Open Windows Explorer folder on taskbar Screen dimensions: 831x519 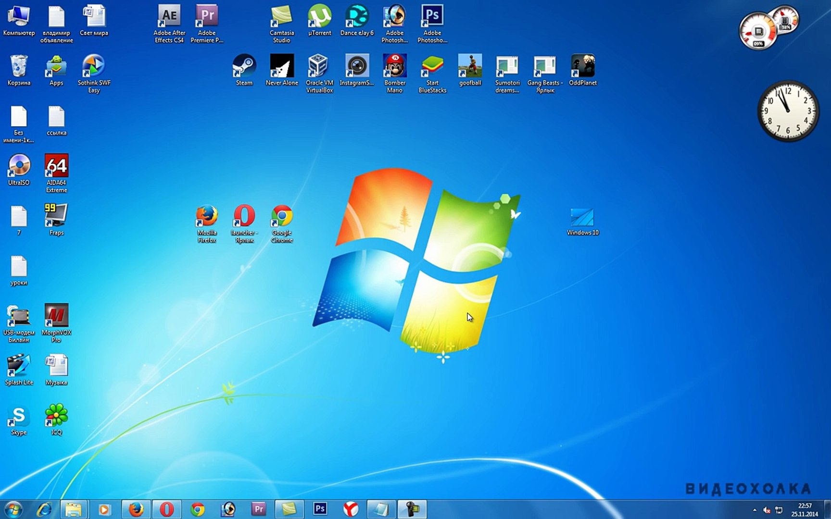pyautogui.click(x=74, y=509)
